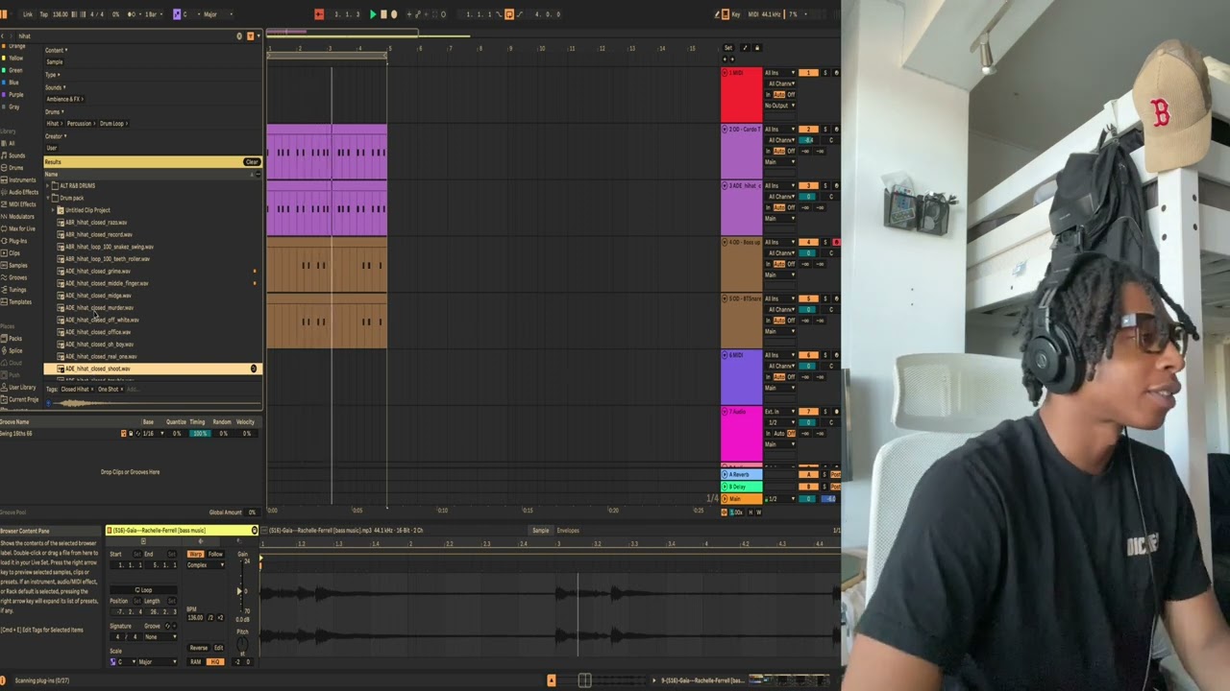
Task: Select the Percussion filter tag
Action: (81, 124)
